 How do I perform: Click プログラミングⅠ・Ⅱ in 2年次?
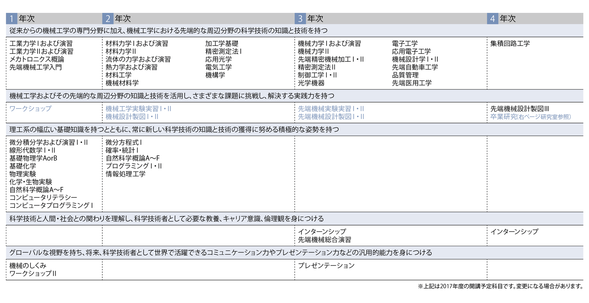pos(134,166)
